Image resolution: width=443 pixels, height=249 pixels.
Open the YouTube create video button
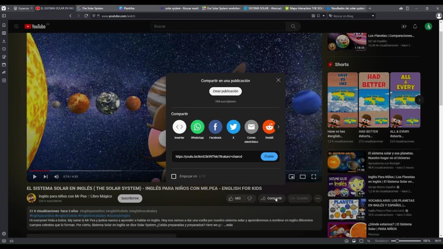(404, 26)
